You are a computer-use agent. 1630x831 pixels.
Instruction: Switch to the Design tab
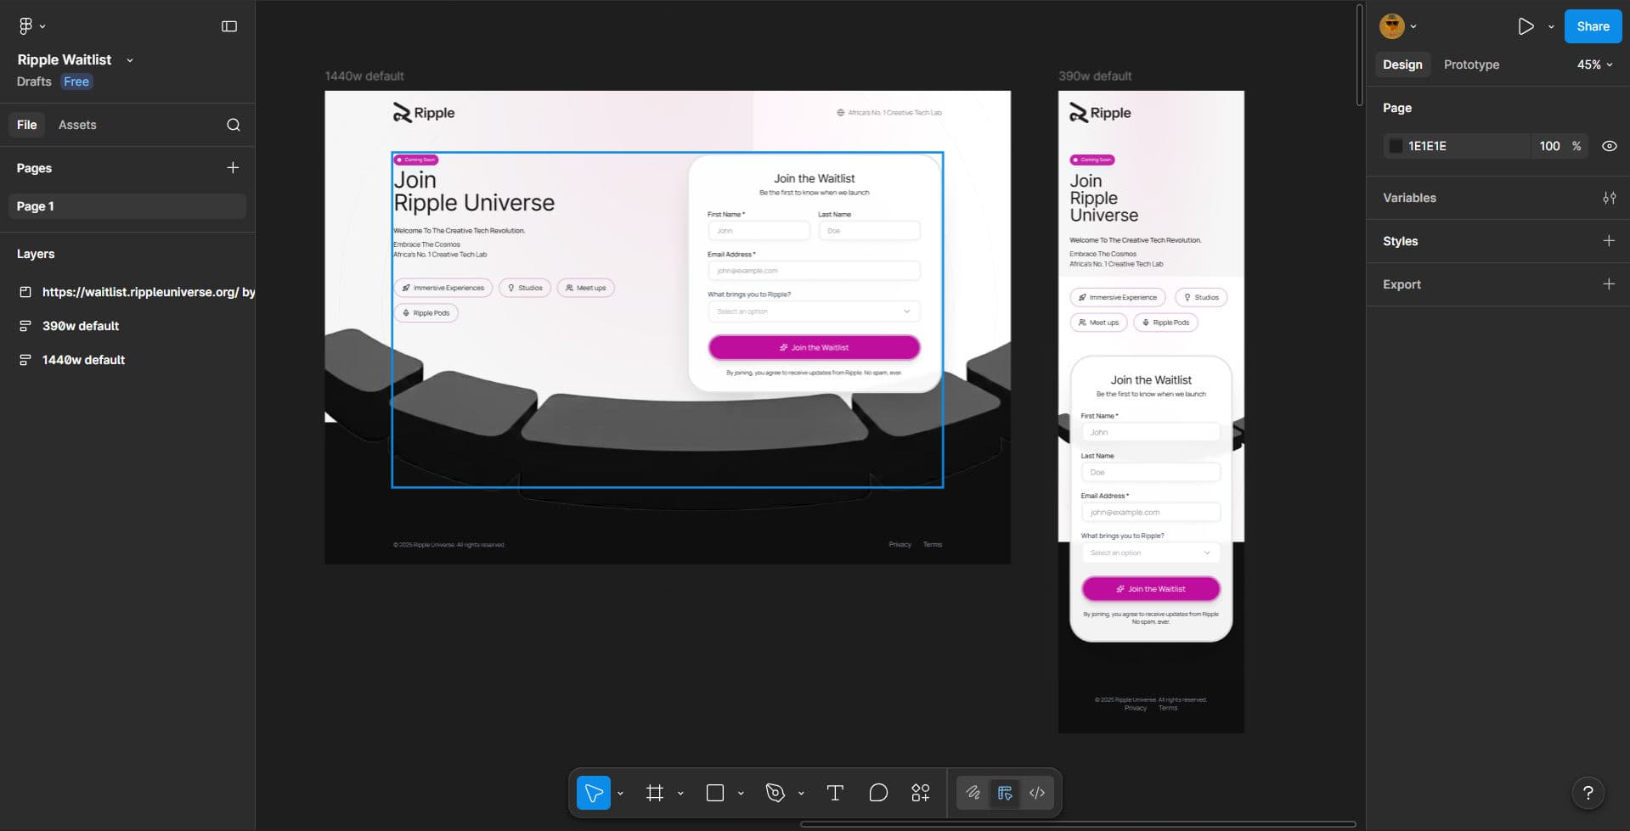pos(1402,65)
